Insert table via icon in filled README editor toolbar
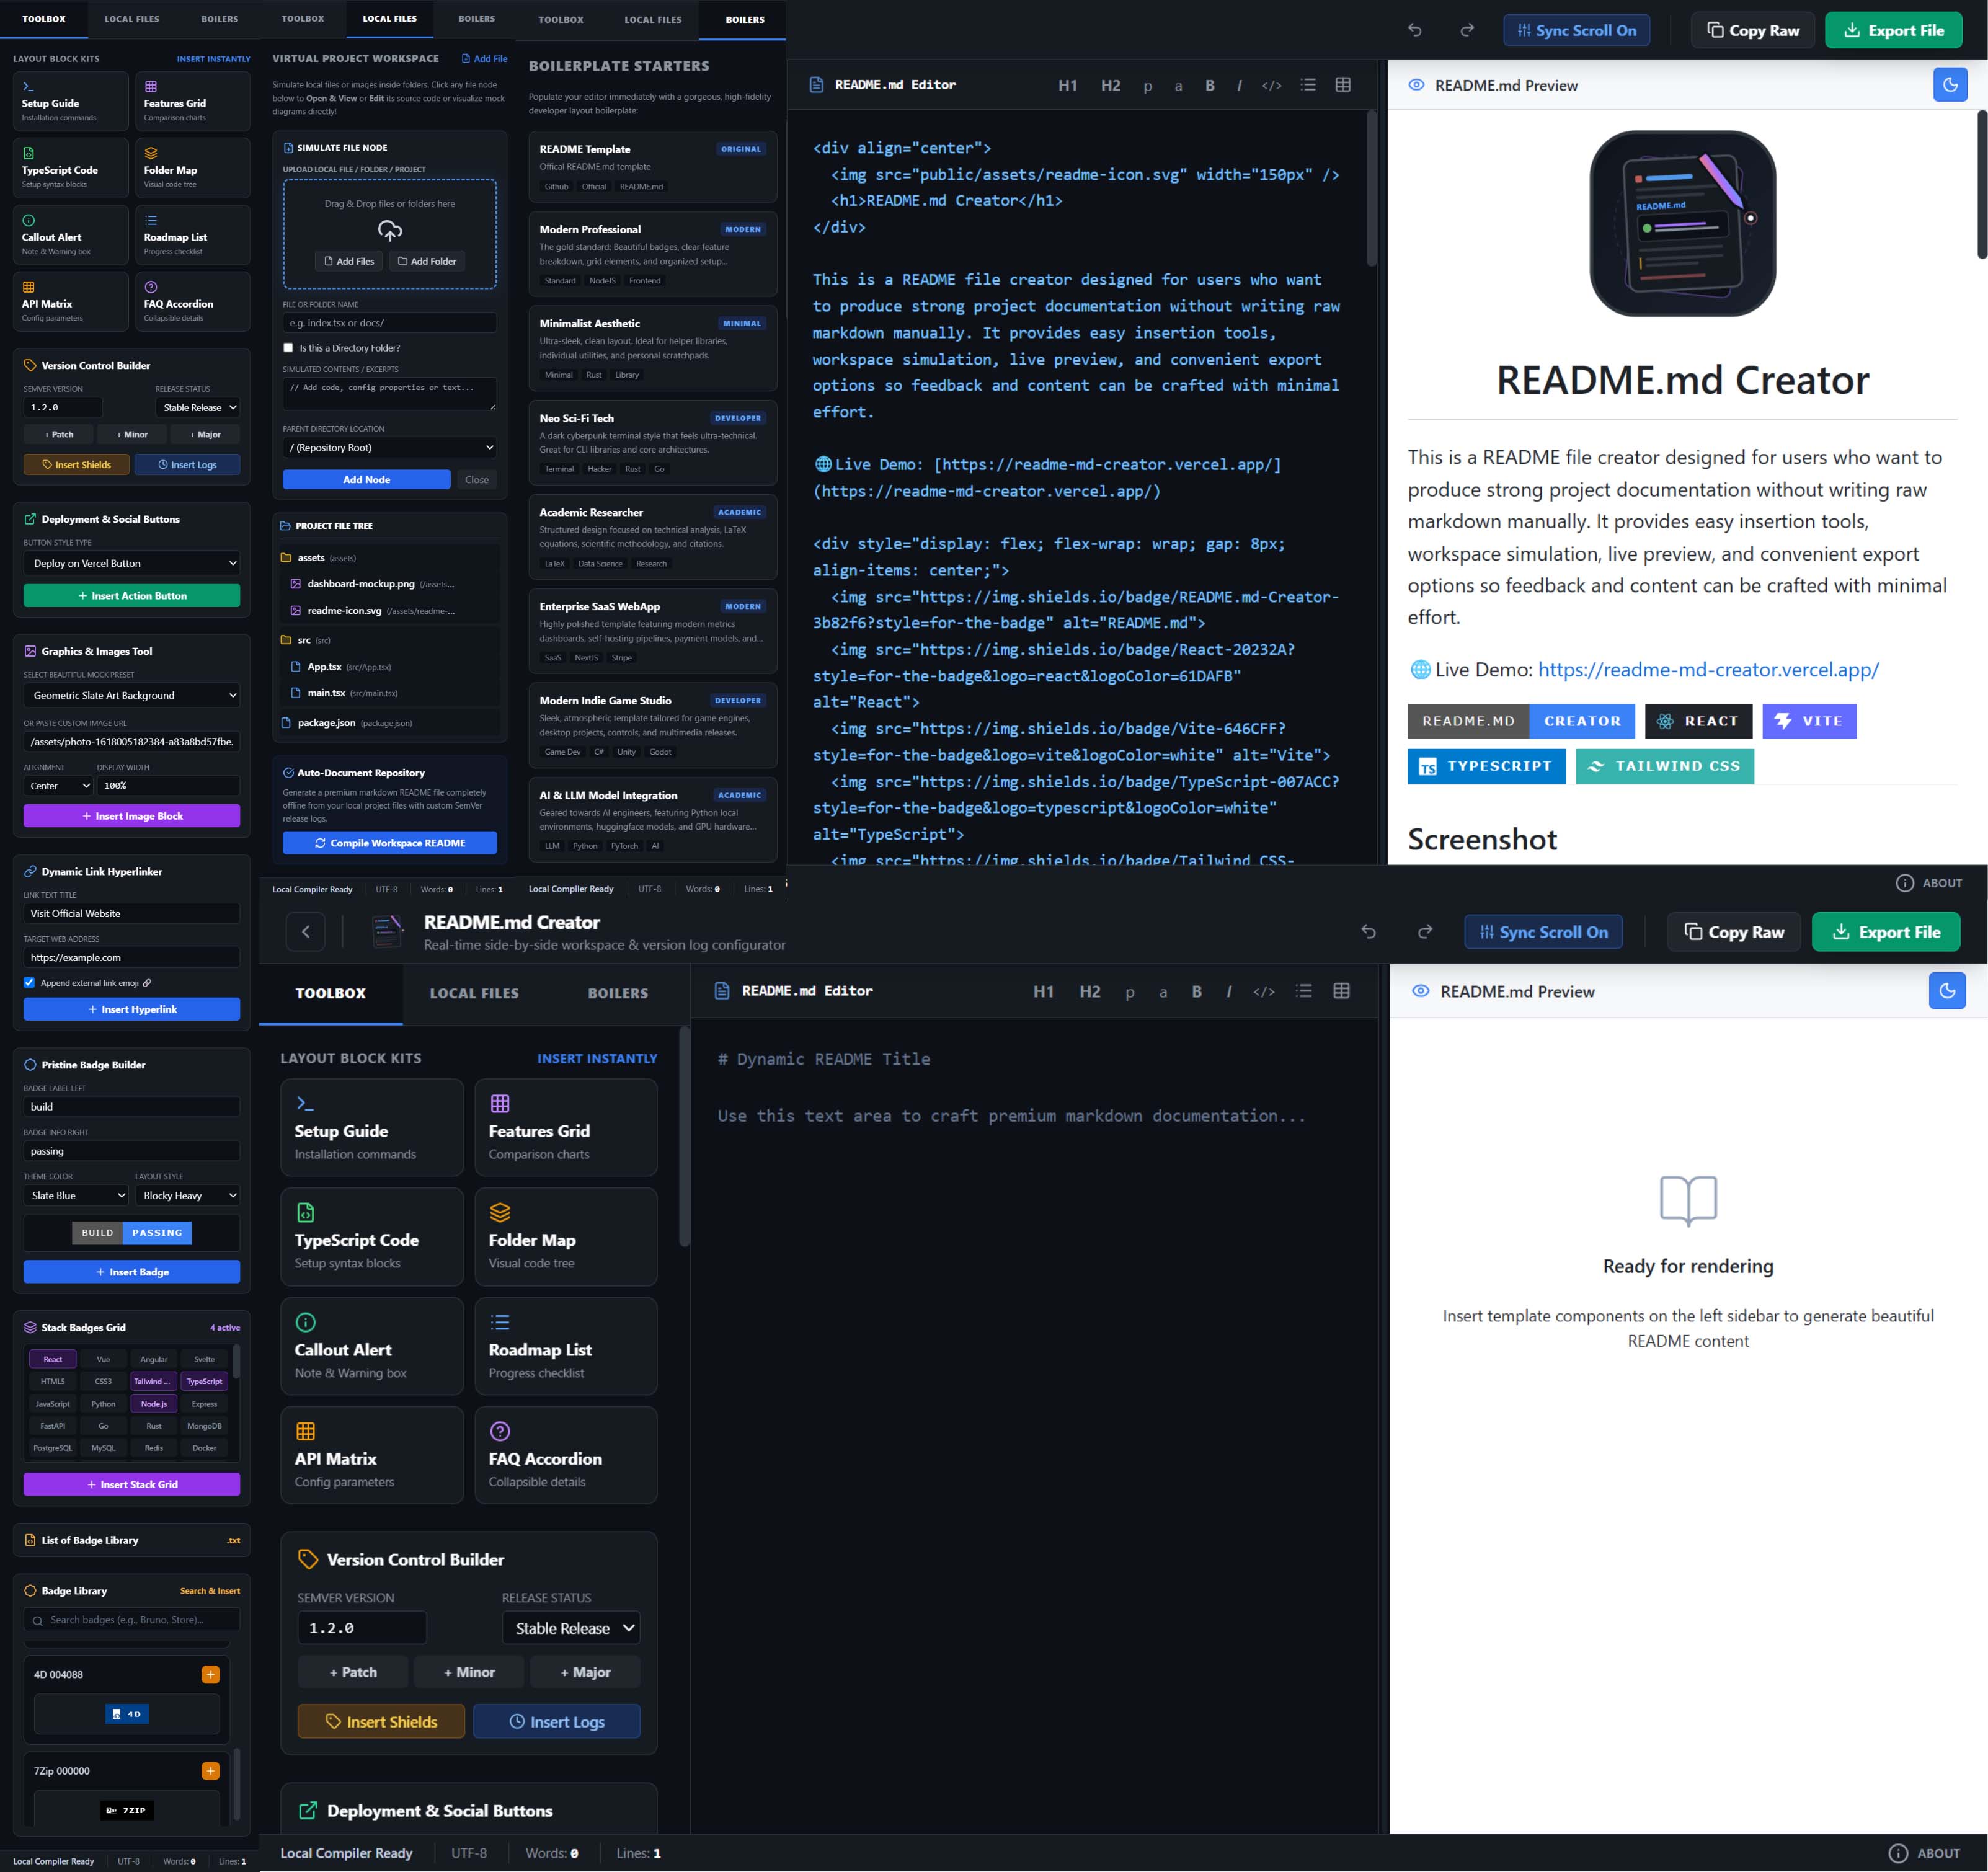This screenshot has height=1872, width=1988. [1343, 85]
